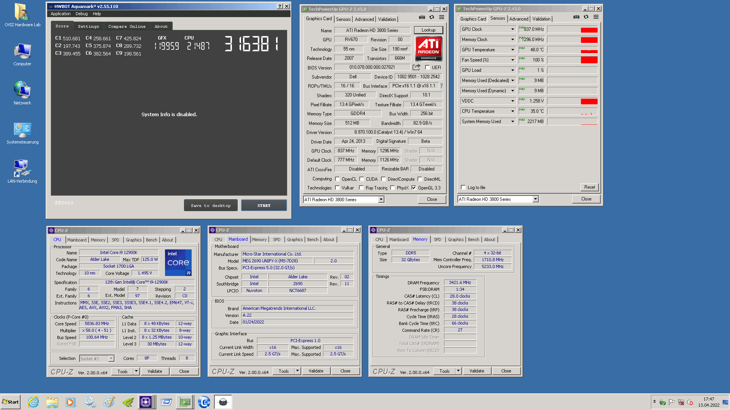Click the refresh icon in GPU-Z Sensors window
730x410 pixels.
pos(586,17)
